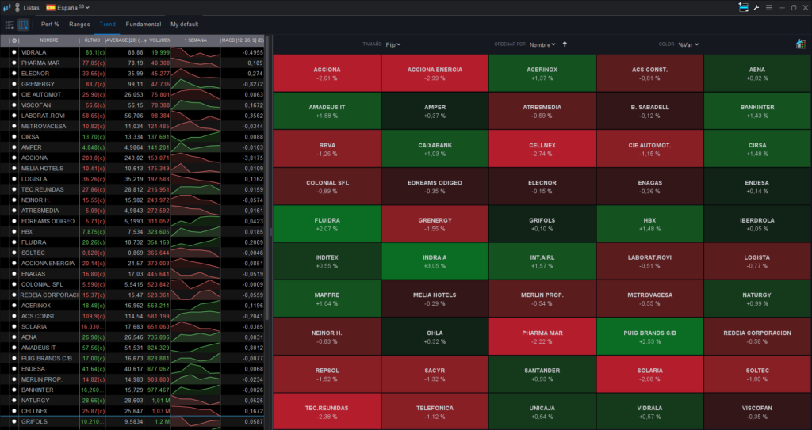Reverse sort order with the up arrow
Image resolution: width=812 pixels, height=430 pixels.
point(565,44)
